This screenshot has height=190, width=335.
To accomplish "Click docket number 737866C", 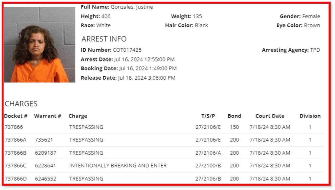I will 15,165.
